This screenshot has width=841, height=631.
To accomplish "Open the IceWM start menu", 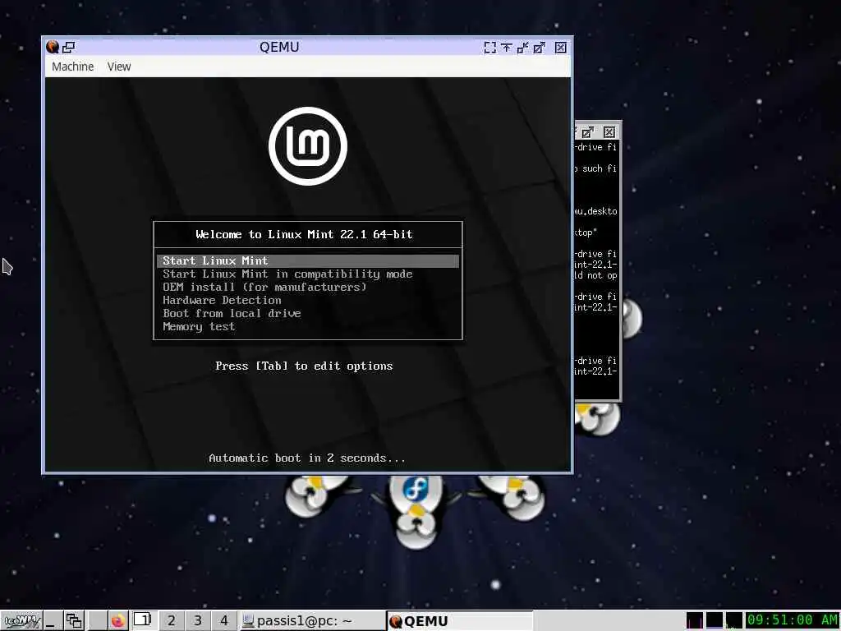I will [21, 621].
